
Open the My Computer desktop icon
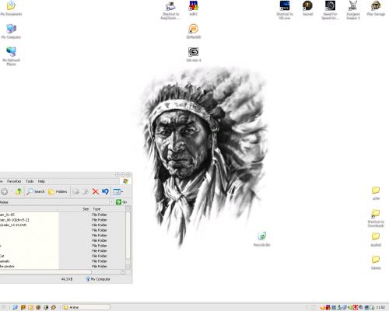[11, 31]
